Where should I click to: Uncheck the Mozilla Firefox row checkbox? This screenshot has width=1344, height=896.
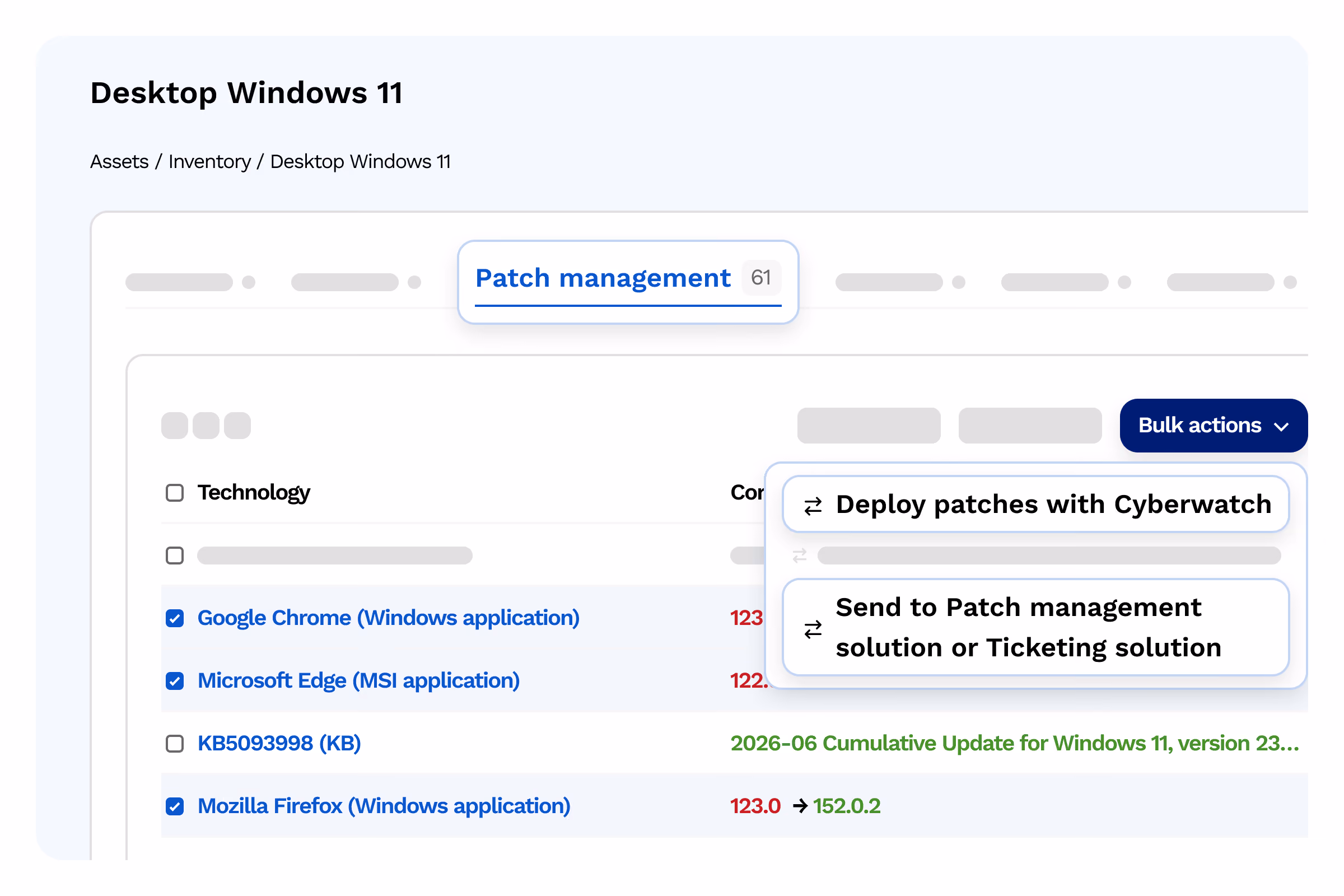(175, 806)
